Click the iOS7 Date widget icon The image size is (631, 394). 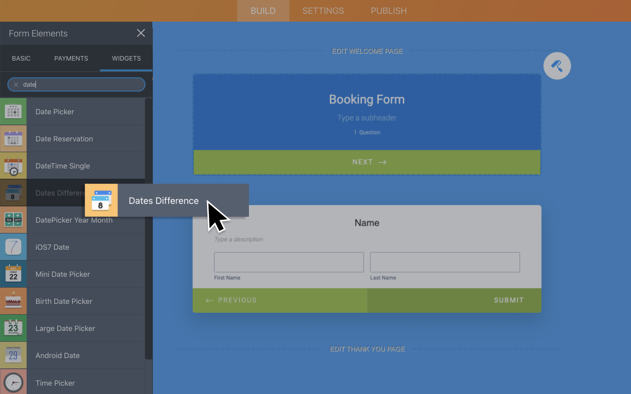tap(13, 247)
